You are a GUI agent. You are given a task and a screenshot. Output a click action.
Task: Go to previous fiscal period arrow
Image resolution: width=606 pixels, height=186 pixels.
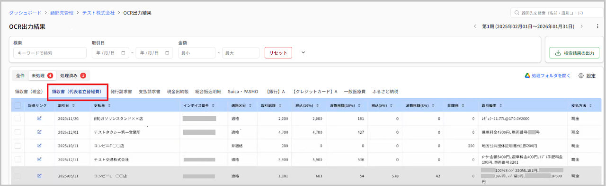pyautogui.click(x=475, y=26)
